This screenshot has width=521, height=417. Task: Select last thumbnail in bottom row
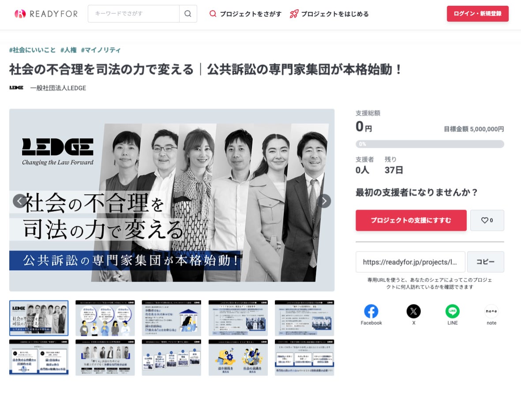[304, 357]
